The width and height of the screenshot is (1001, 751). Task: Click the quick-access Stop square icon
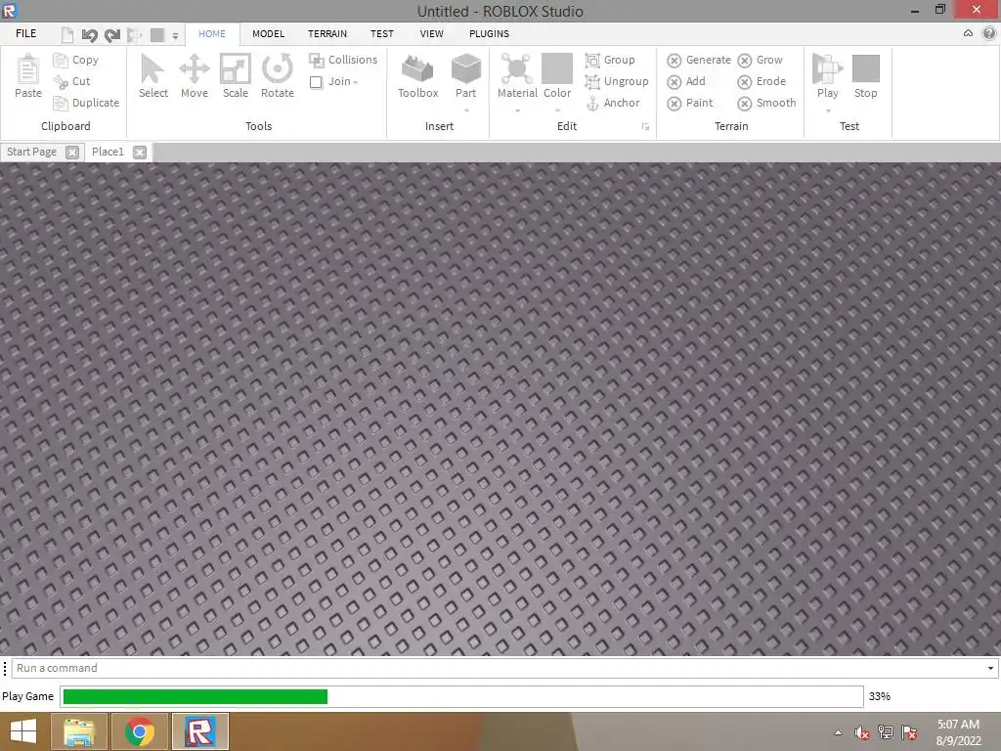point(157,35)
